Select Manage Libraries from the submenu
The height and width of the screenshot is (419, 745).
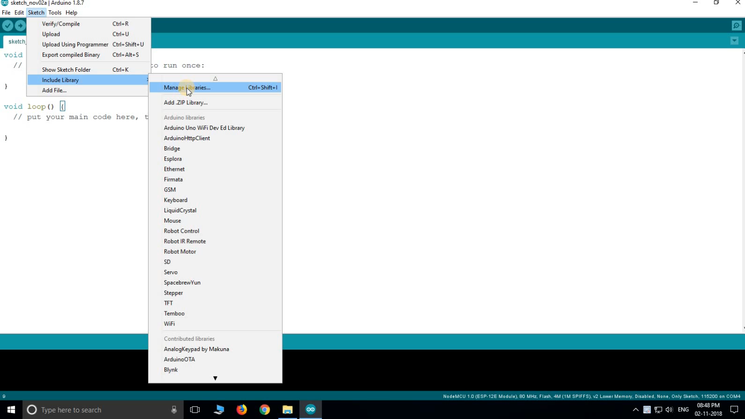pos(187,88)
